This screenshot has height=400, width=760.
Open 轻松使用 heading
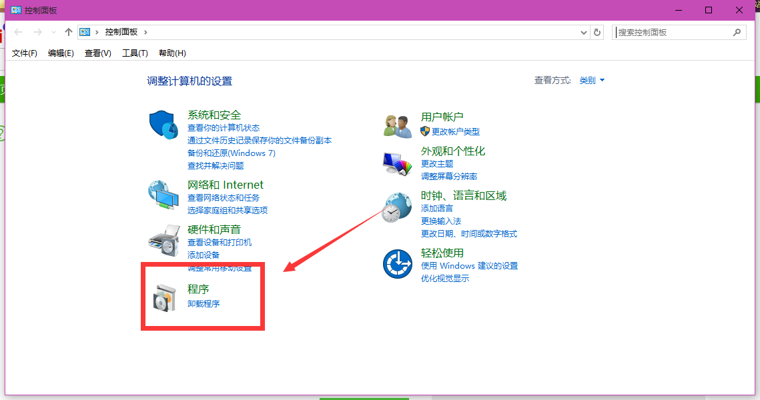pyautogui.click(x=442, y=253)
